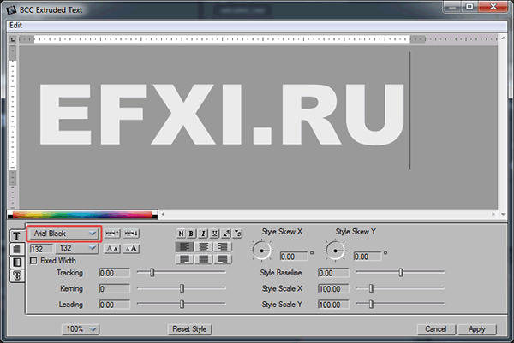Image resolution: width=514 pixels, height=343 pixels.
Task: Toggle Italic text style
Action: 203,233
